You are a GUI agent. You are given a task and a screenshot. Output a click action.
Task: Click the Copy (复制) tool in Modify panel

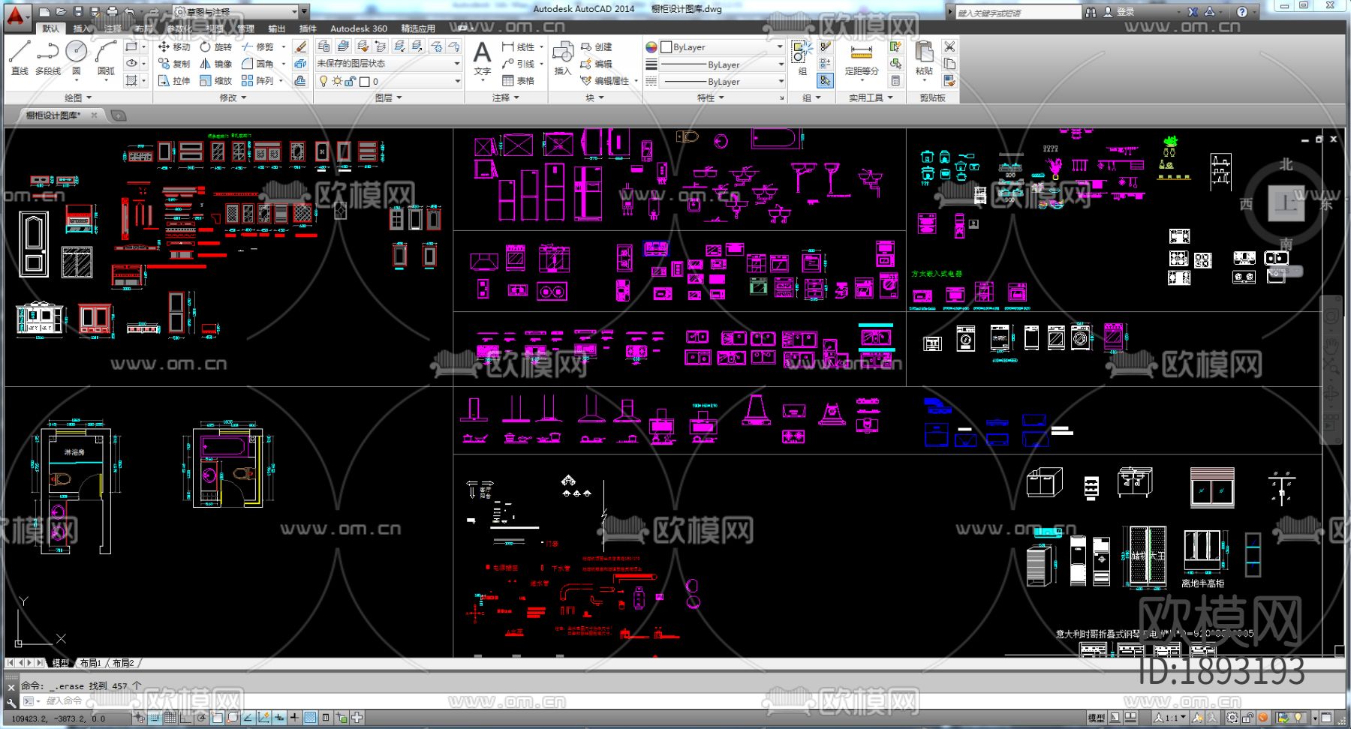point(174,64)
